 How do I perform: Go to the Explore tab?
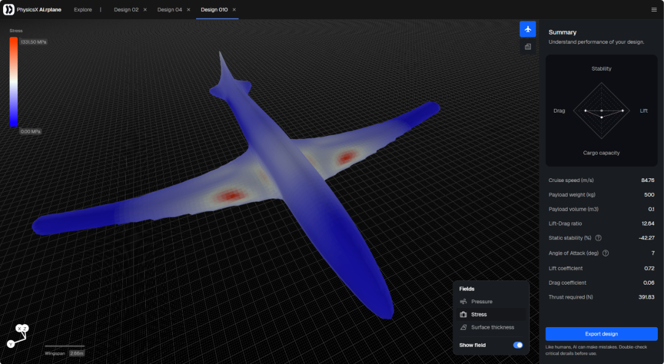tap(83, 10)
